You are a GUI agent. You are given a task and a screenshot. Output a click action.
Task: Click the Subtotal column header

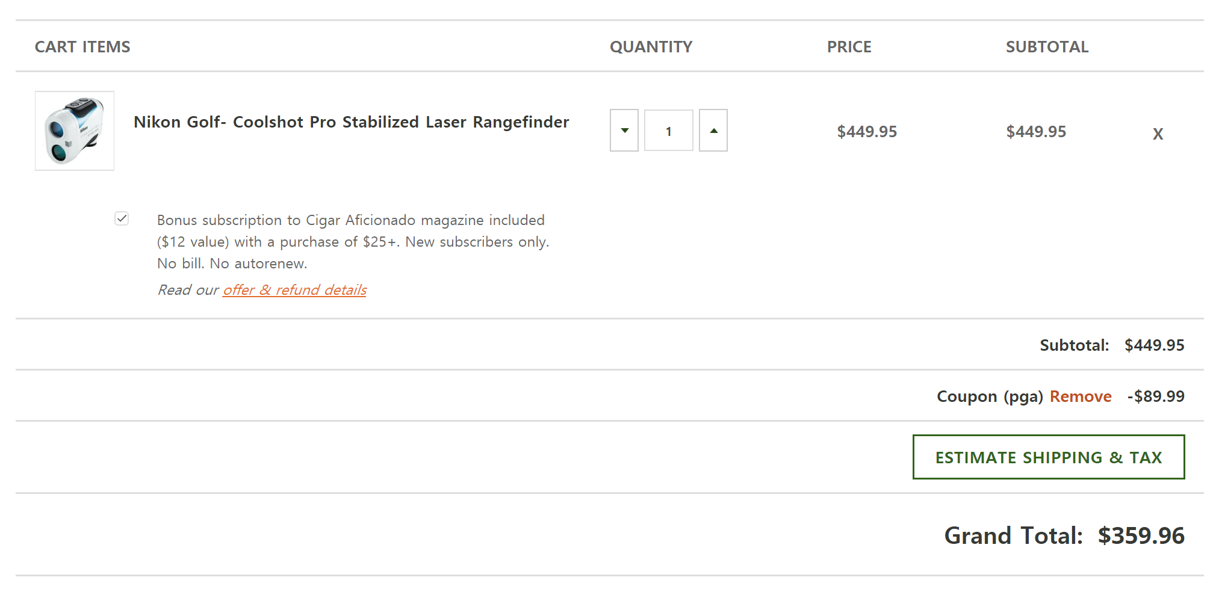1047,47
